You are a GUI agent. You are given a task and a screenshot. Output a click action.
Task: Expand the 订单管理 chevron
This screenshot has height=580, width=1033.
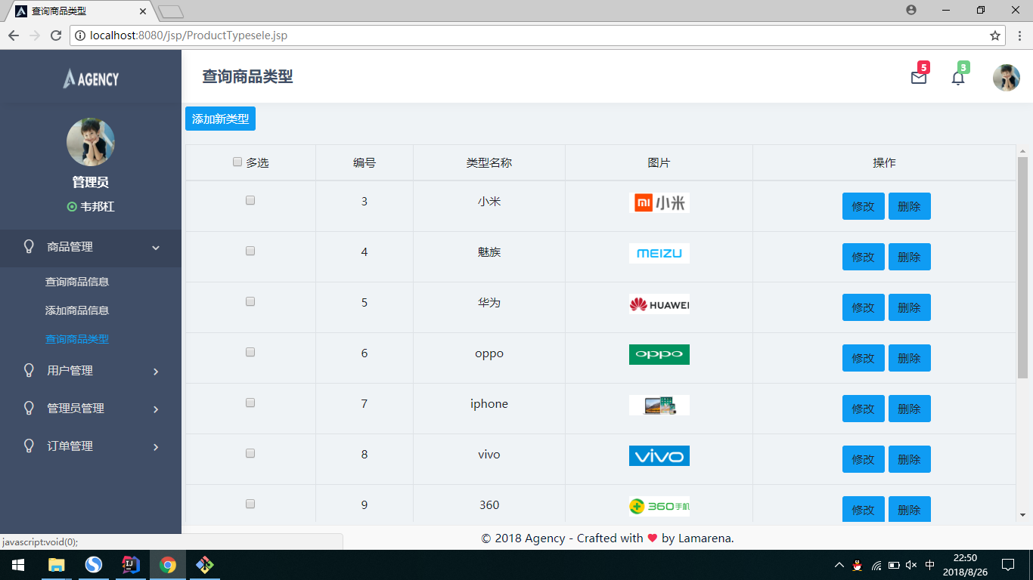156,447
